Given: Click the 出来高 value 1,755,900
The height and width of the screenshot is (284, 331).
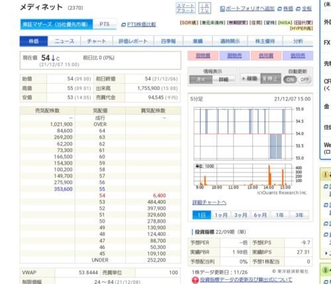Looking at the screenshot, I should coord(148,89).
